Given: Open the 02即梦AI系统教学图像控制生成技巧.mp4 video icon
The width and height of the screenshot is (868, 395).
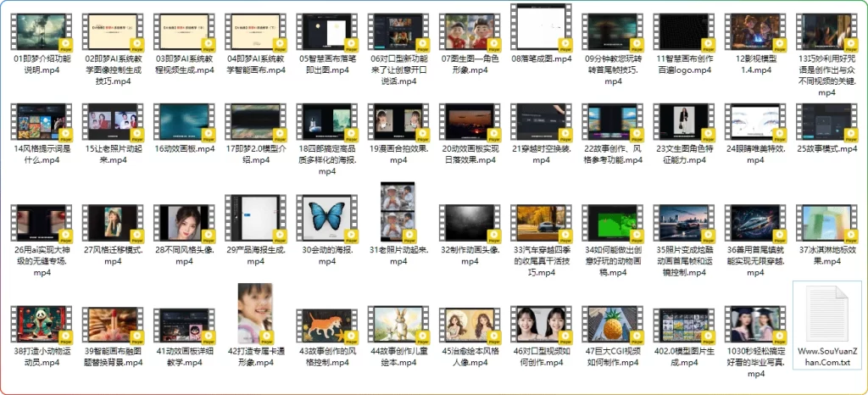Looking at the screenshot, I should [x=113, y=31].
